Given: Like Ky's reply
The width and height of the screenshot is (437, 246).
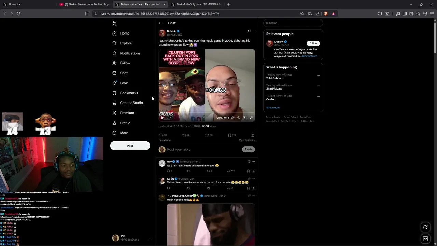Looking at the screenshot, I should pos(208,188).
